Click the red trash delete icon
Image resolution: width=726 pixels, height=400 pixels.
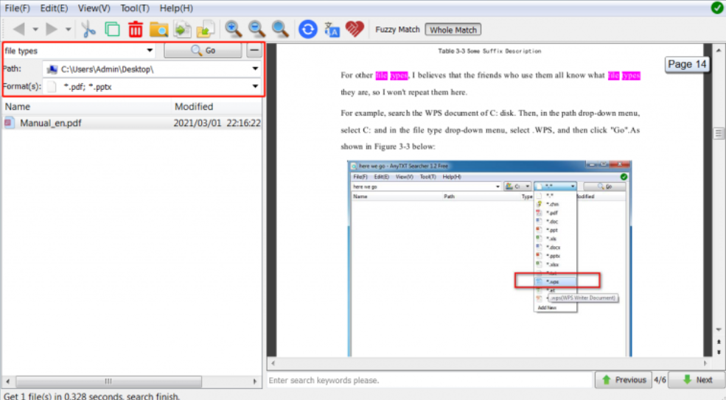135,29
